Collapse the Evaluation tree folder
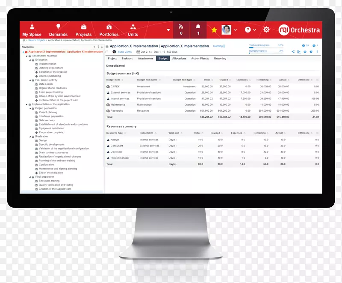Image resolution: width=342 pixels, height=283 pixels. pyautogui.click(x=29, y=60)
